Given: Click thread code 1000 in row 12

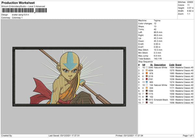Looking at the screenshot, I should (x=172, y=100).
